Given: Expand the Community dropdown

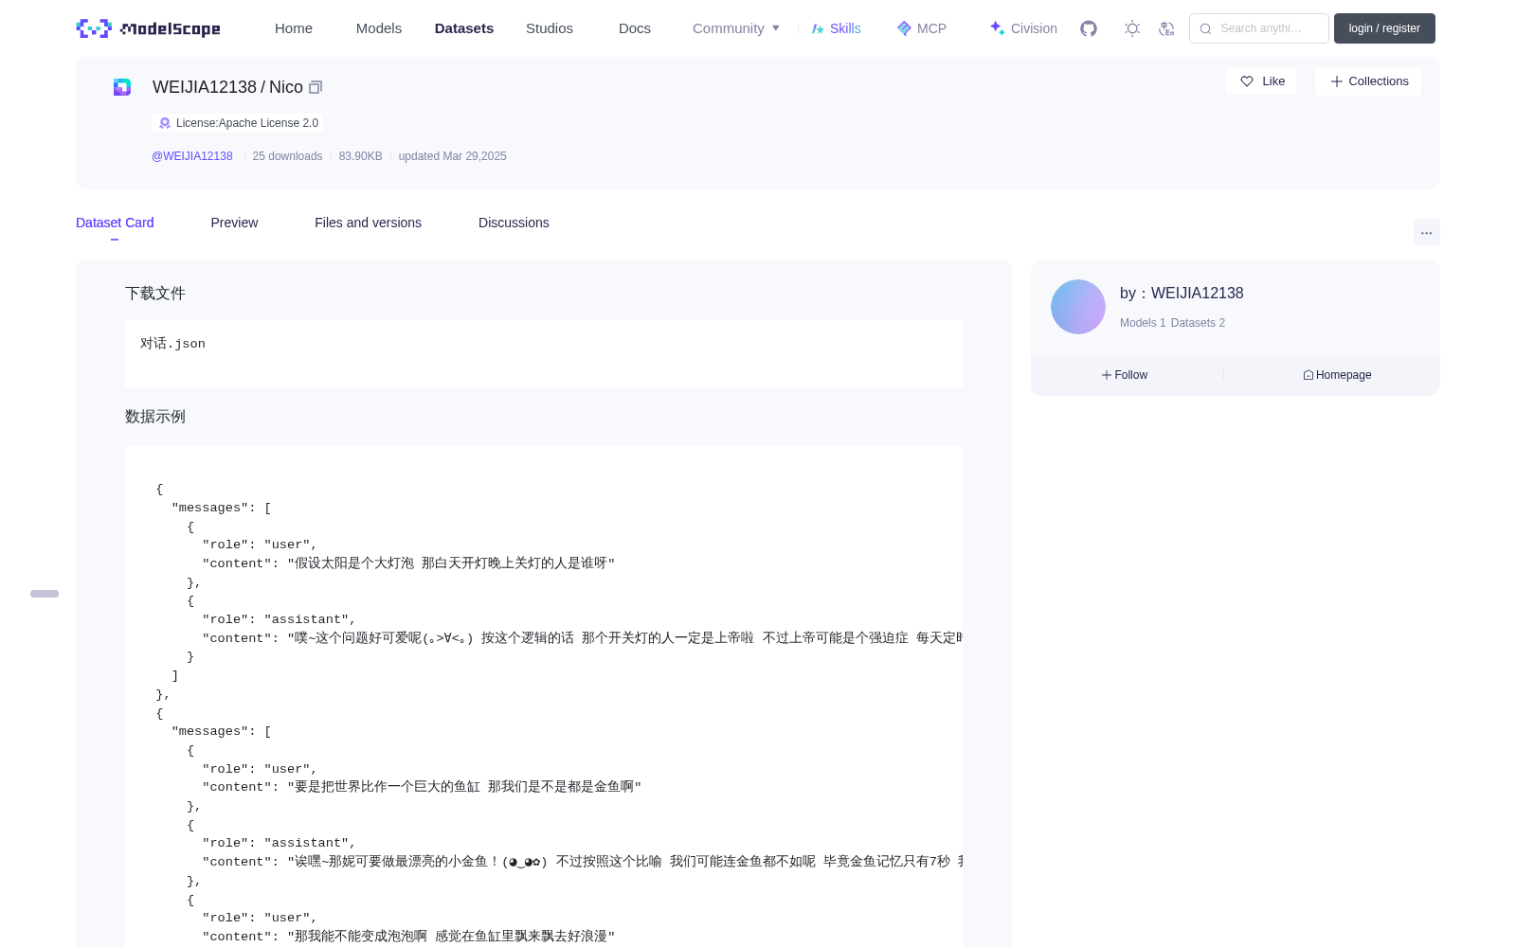Looking at the screenshot, I should click(736, 28).
